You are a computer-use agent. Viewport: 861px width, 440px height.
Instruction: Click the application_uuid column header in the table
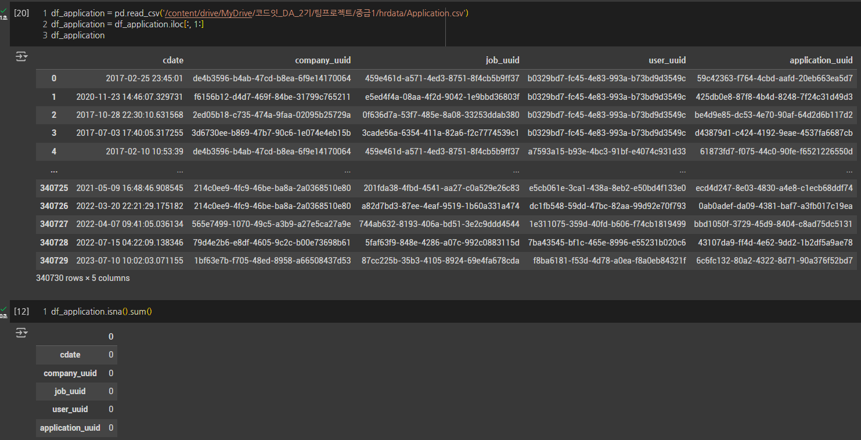point(821,60)
